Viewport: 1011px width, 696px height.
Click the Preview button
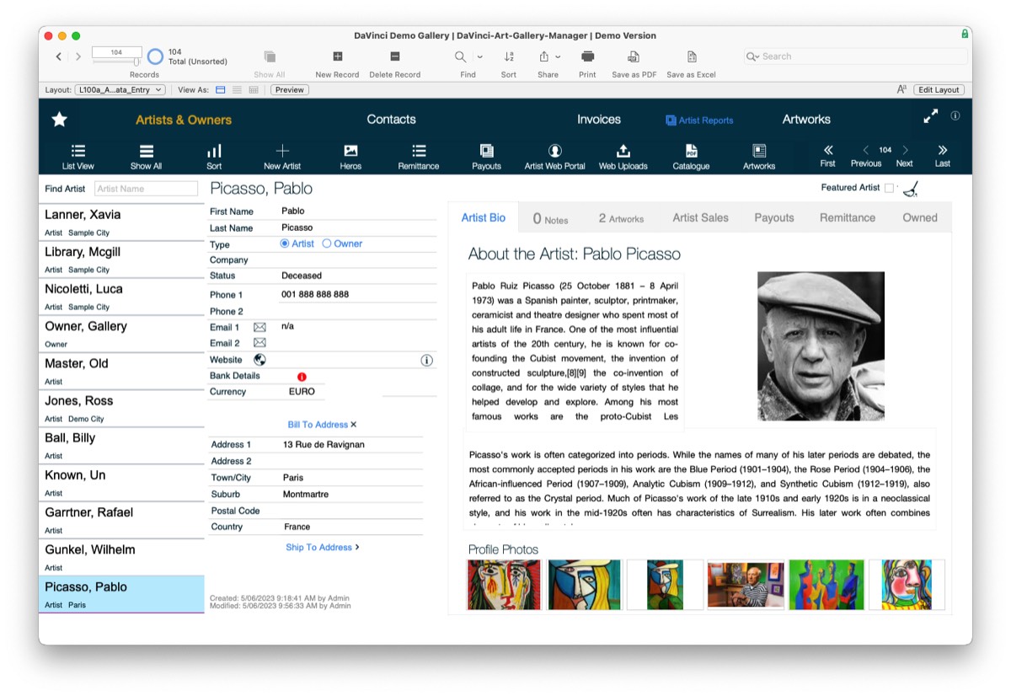pos(290,89)
